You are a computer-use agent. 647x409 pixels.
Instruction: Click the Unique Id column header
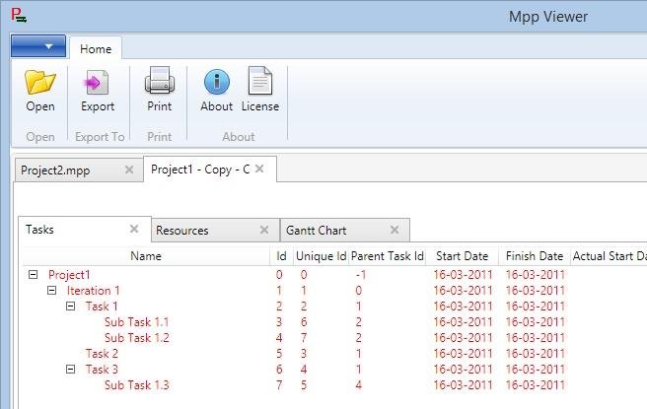pos(321,256)
